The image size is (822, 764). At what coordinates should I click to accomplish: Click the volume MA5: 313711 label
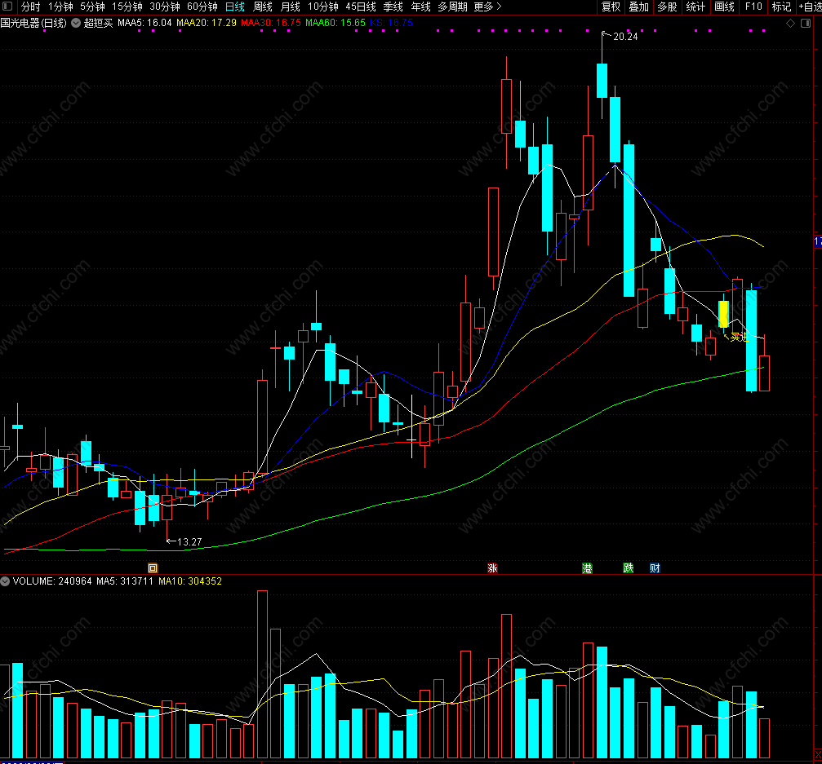pyautogui.click(x=125, y=581)
